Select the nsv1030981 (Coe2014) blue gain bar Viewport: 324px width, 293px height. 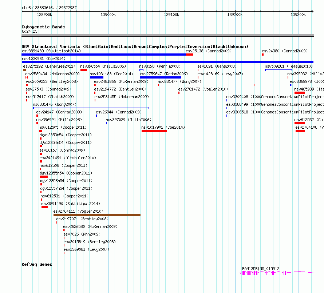pos(167,62)
